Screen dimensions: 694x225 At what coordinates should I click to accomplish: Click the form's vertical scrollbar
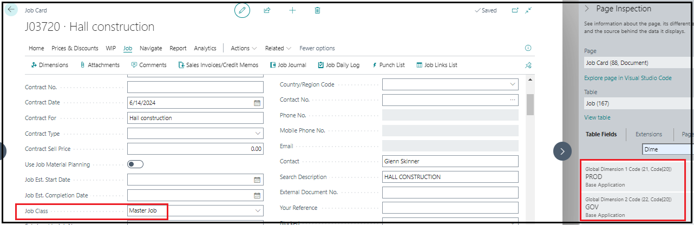point(530,104)
